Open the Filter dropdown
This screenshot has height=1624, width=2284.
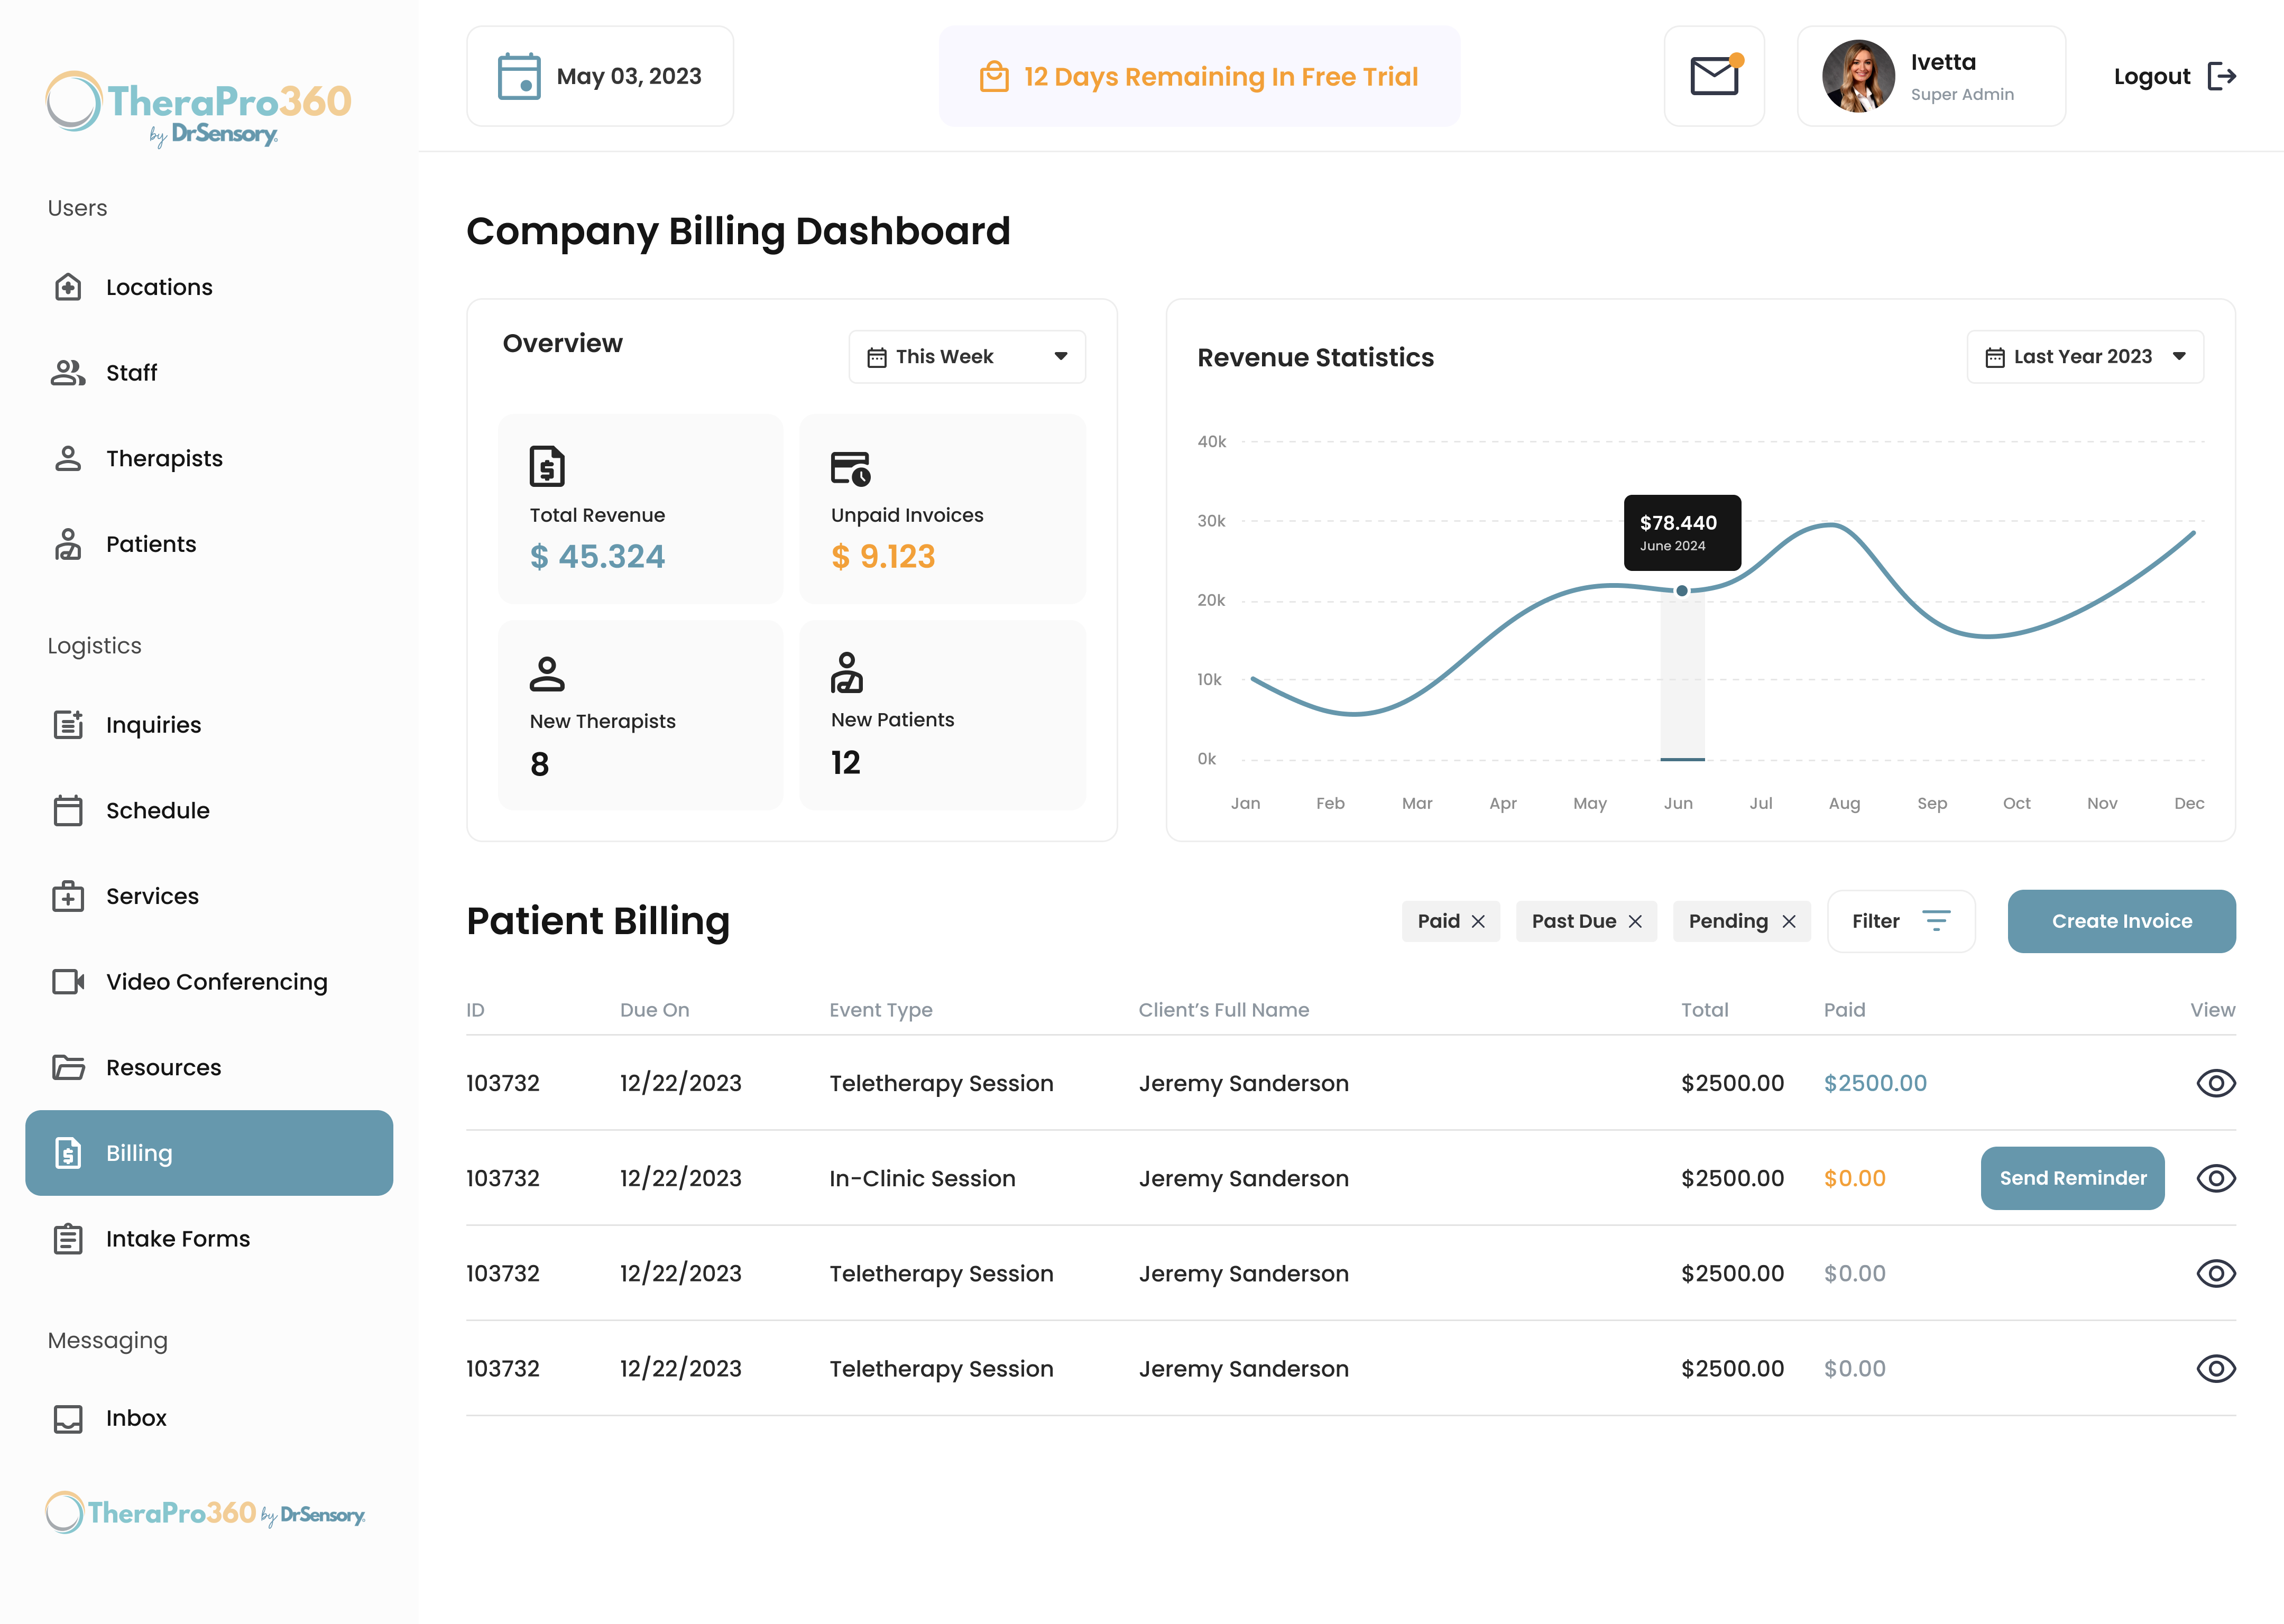point(1901,921)
